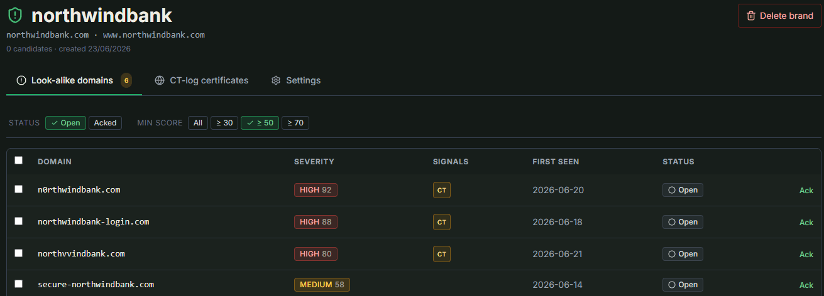Click the 2026-06-14 first seen date
Viewport: 824px width, 296px height.
point(558,284)
